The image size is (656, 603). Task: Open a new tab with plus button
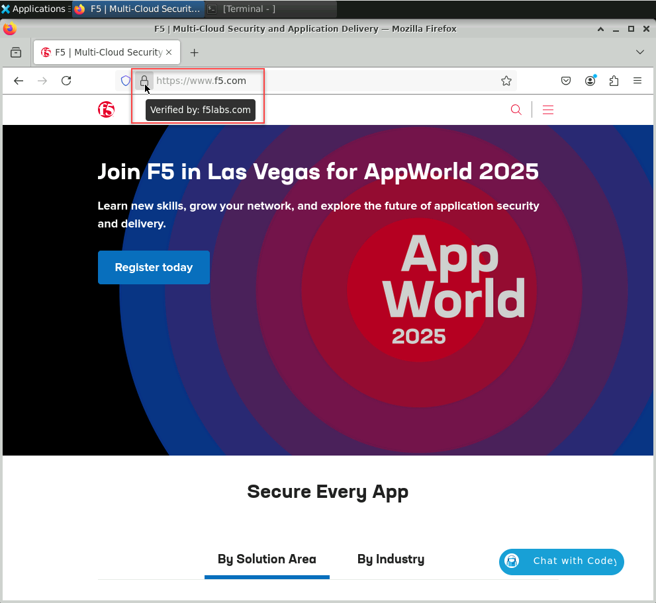tap(194, 52)
